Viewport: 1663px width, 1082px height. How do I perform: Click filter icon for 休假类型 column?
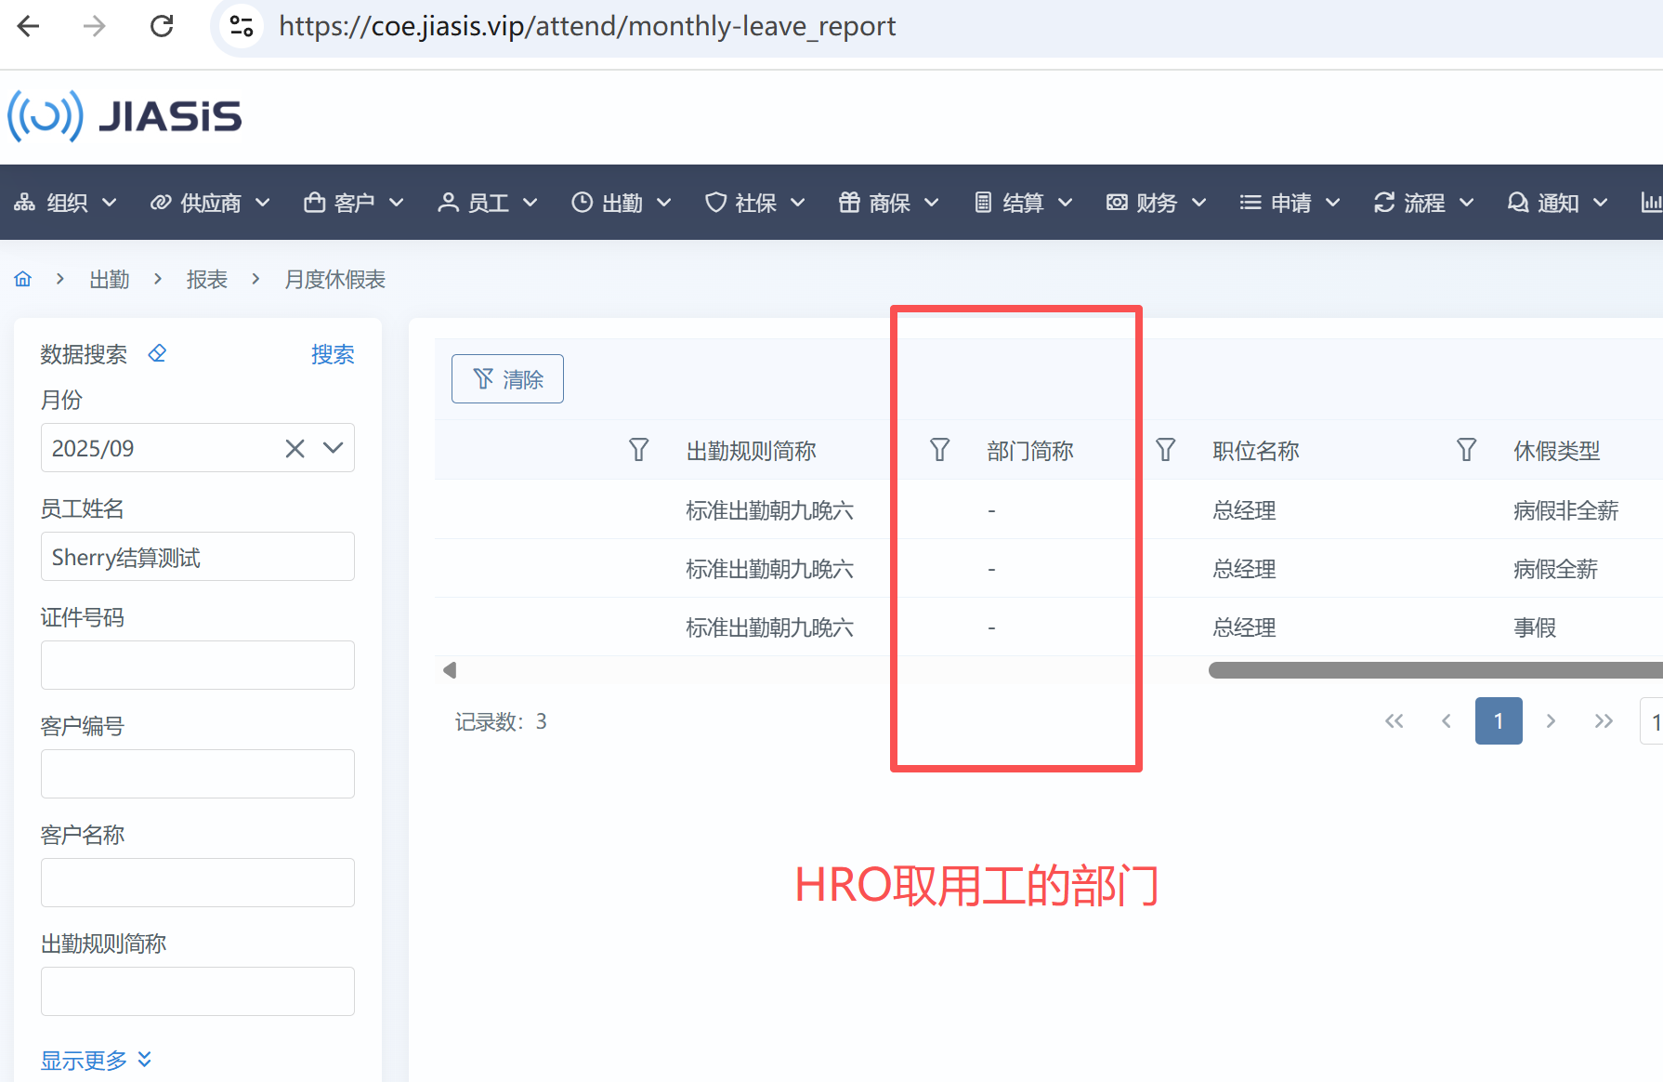(x=1466, y=451)
